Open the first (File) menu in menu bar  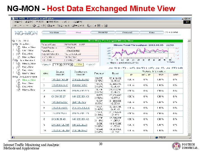[18, 22]
